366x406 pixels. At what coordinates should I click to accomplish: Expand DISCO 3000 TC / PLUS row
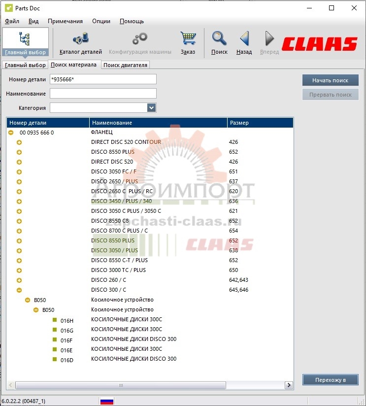(x=19, y=271)
